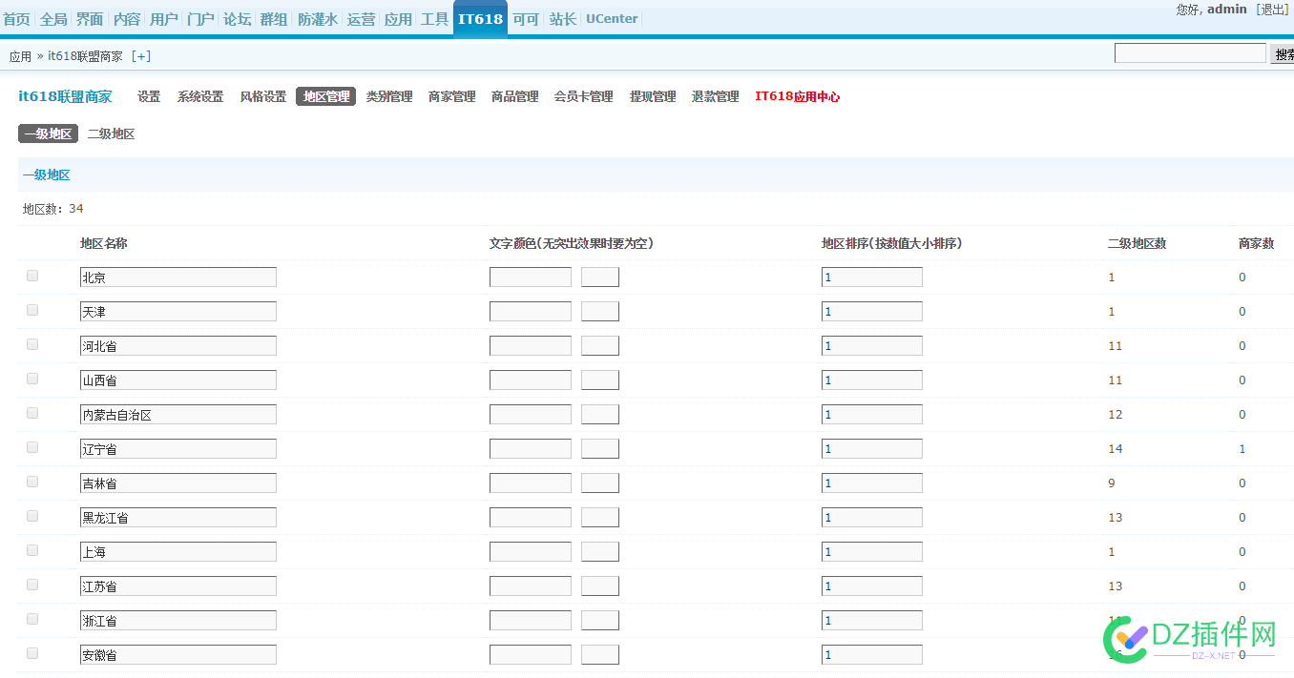Open 系统设置 plugin tab
This screenshot has width=1294, height=678.
(200, 96)
